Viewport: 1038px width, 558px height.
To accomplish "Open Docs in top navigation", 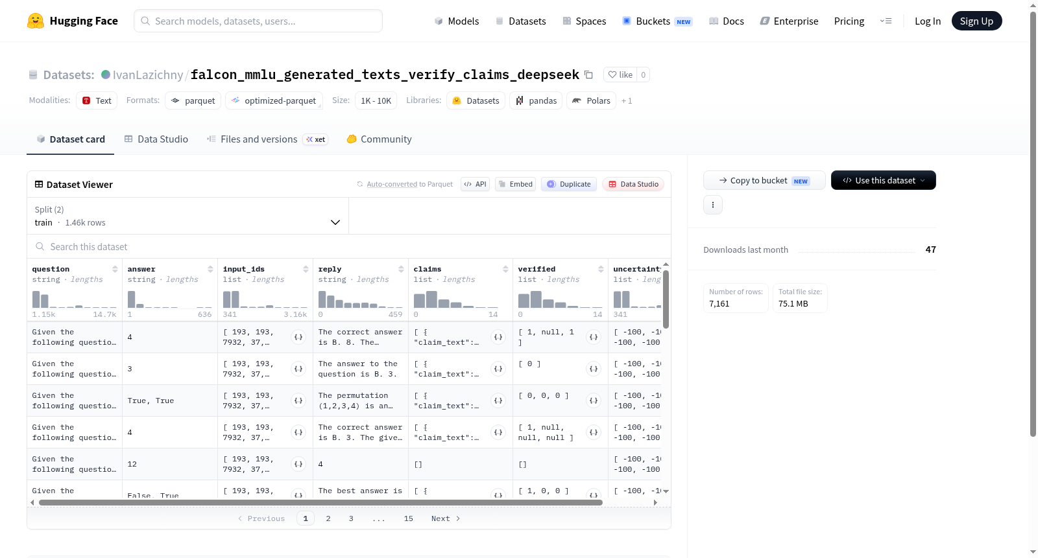I will pos(727,21).
